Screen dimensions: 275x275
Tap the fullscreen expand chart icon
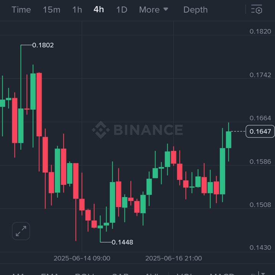click(x=21, y=231)
